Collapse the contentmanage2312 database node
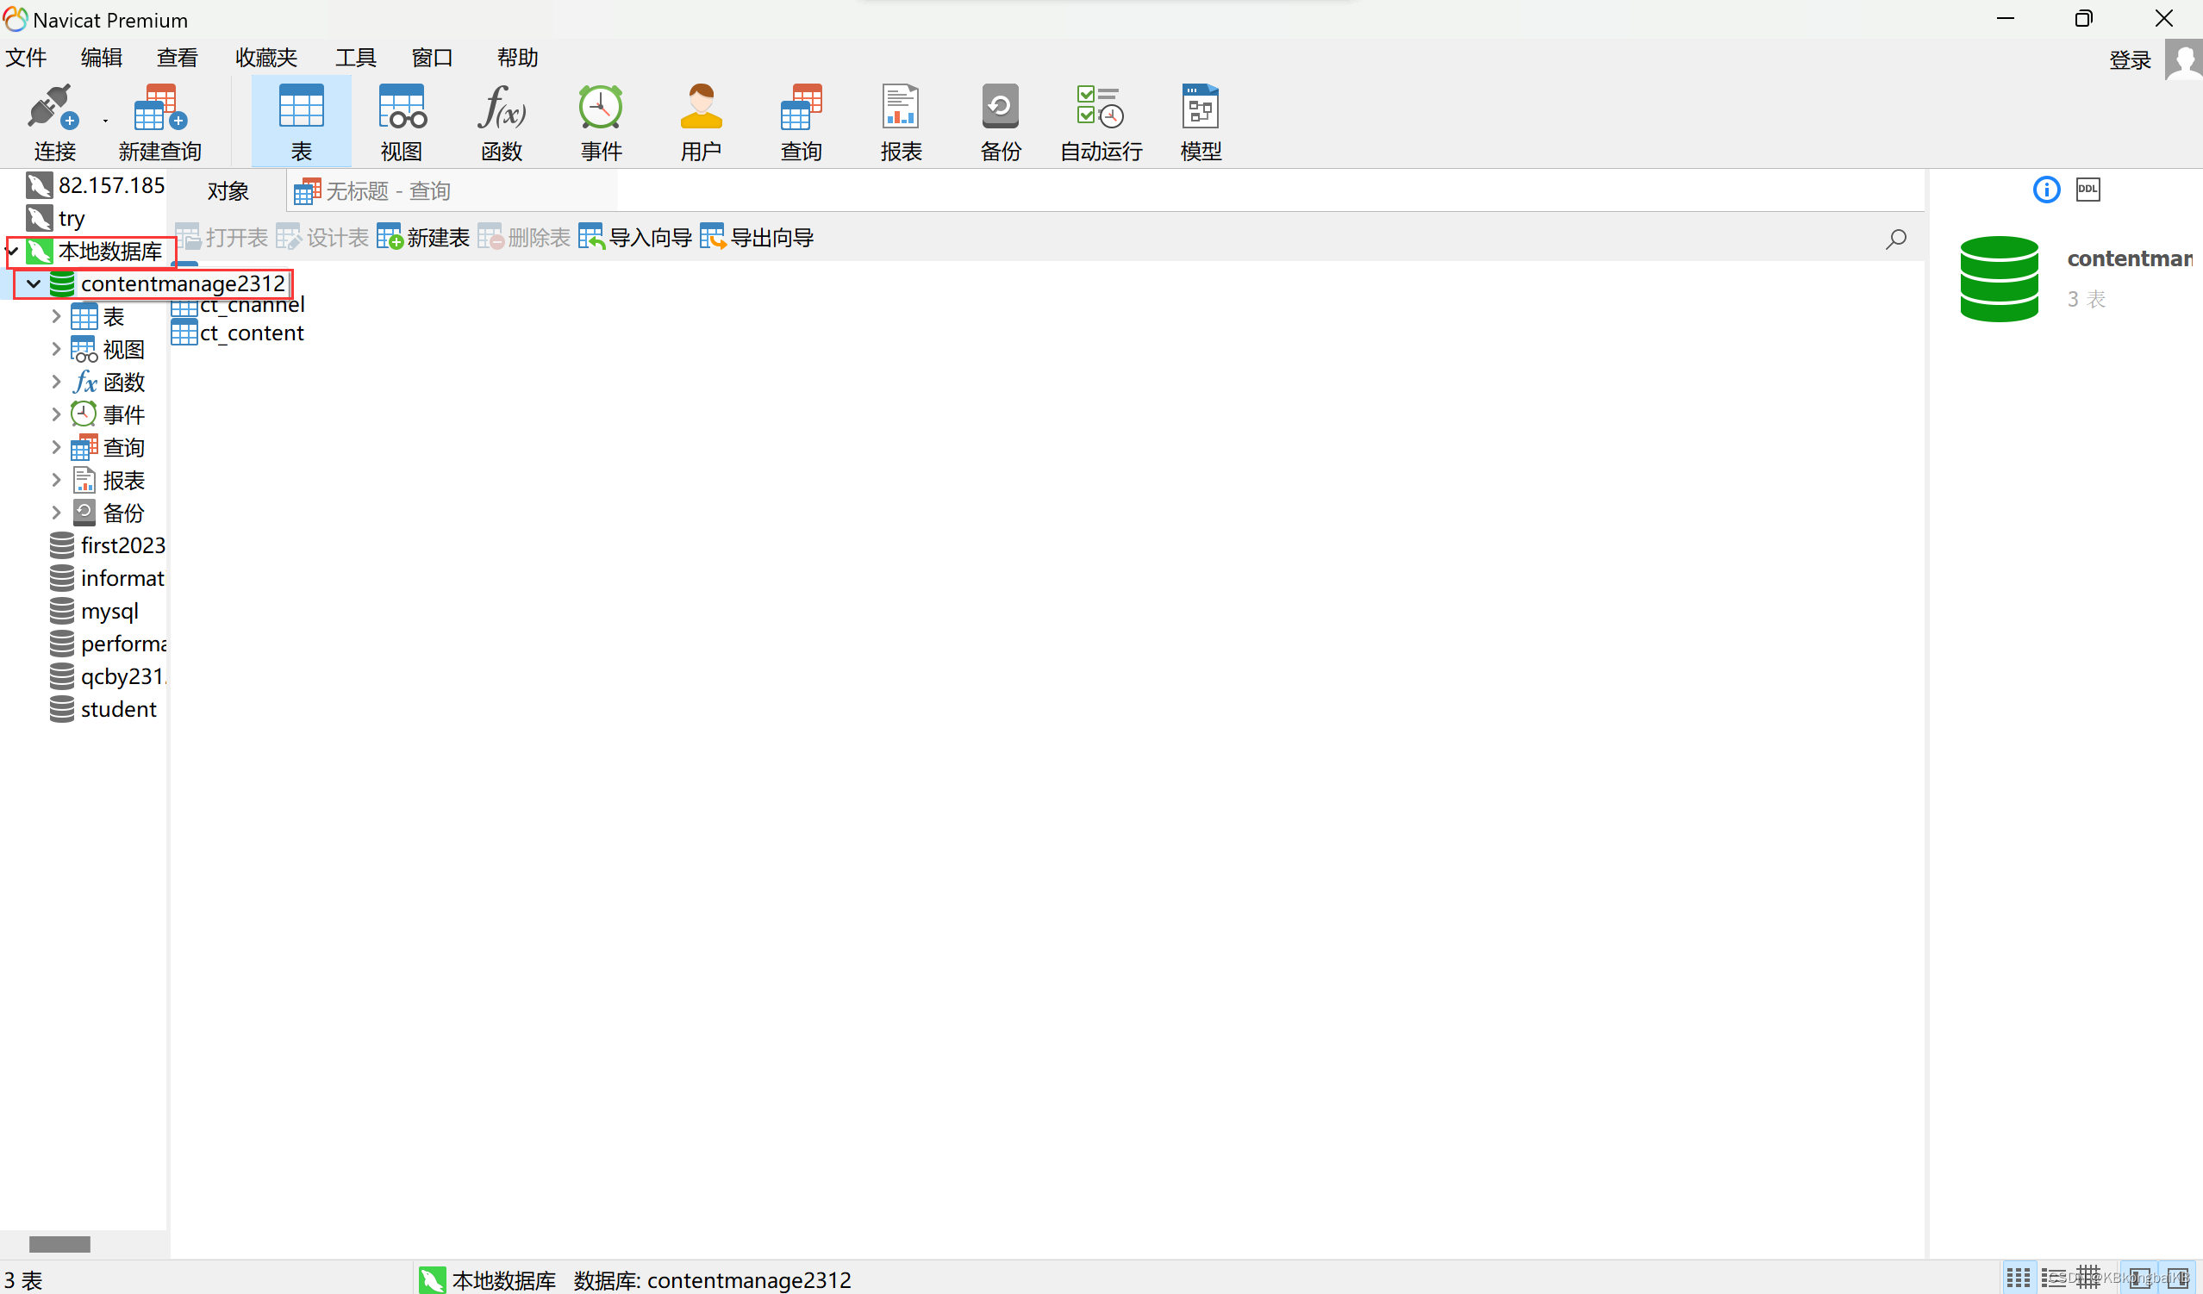The height and width of the screenshot is (1294, 2203). click(34, 284)
